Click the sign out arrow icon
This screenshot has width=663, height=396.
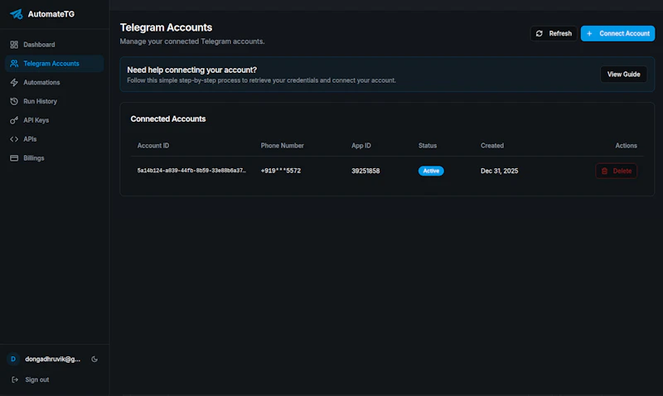pyautogui.click(x=15, y=379)
